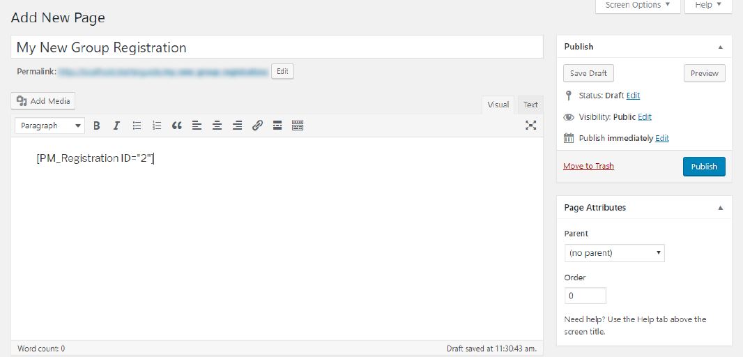Collapse the Page Attributes panel

pyautogui.click(x=720, y=208)
